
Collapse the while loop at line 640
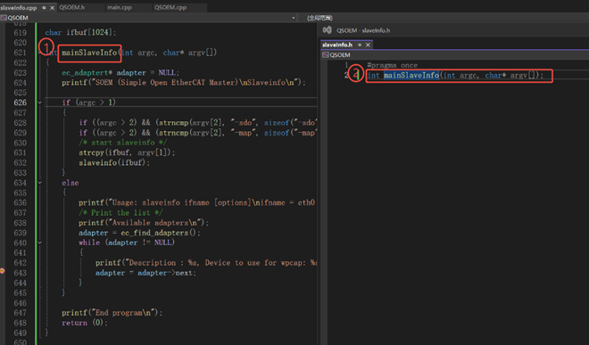coord(40,242)
